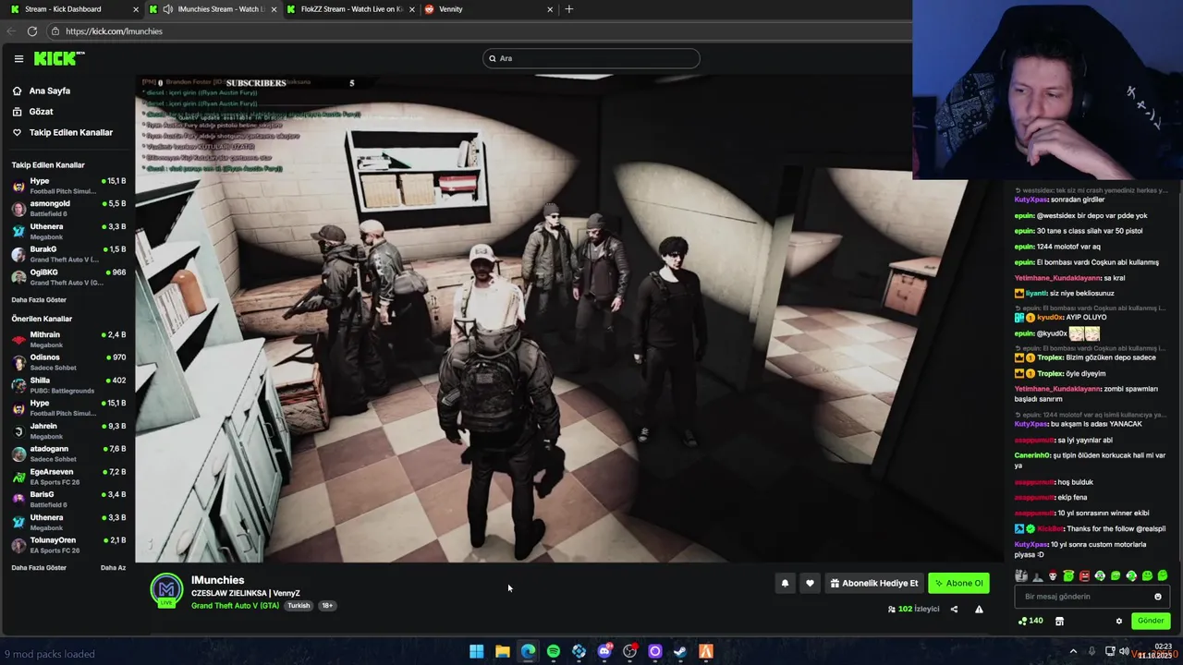Image resolution: width=1183 pixels, height=665 pixels.
Task: Mute the IMunchies Stream tab audio icon
Action: (x=167, y=9)
